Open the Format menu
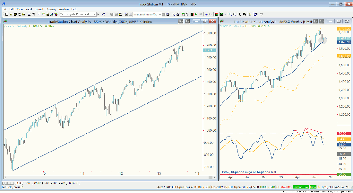Viewport: 353px width, 193px height. pos(39,9)
